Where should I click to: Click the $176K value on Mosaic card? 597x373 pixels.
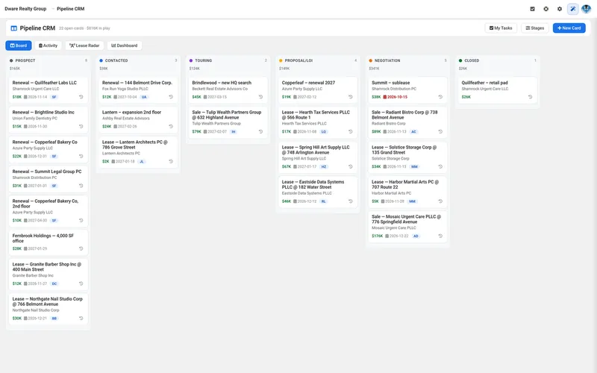pyautogui.click(x=378, y=236)
